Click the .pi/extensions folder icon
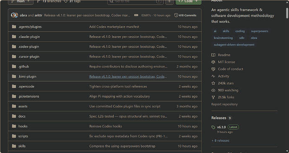Screen dimensions: 289x153 [14, 96]
